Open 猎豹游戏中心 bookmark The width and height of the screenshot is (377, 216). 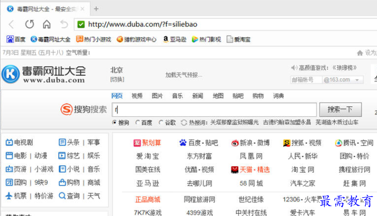(136, 39)
